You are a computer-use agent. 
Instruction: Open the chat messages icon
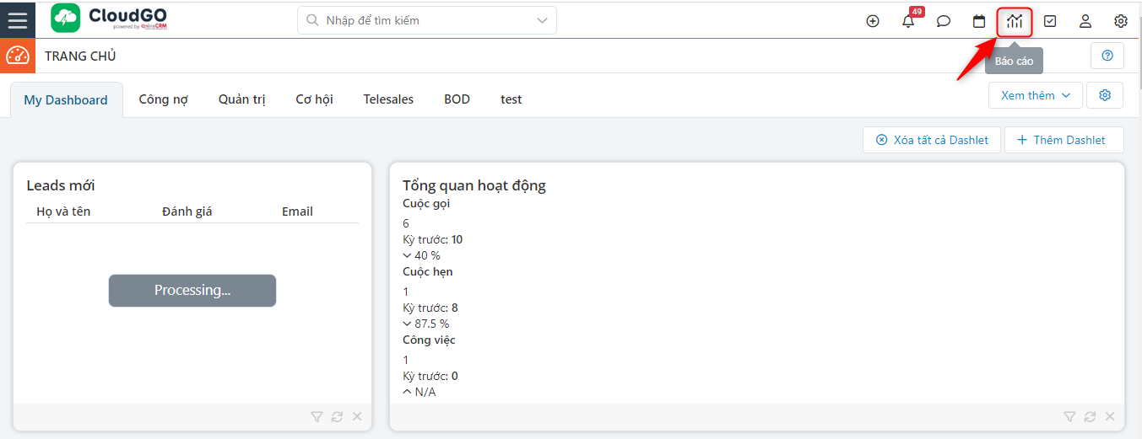tap(944, 21)
